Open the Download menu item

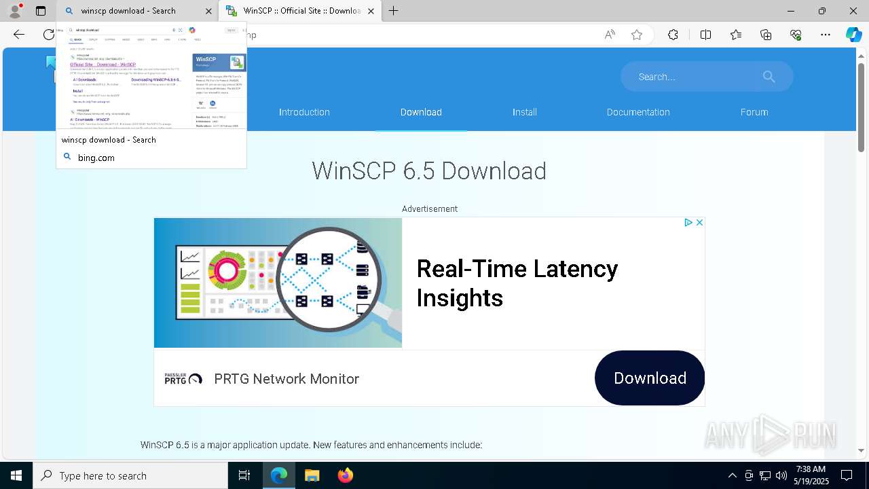tap(421, 112)
